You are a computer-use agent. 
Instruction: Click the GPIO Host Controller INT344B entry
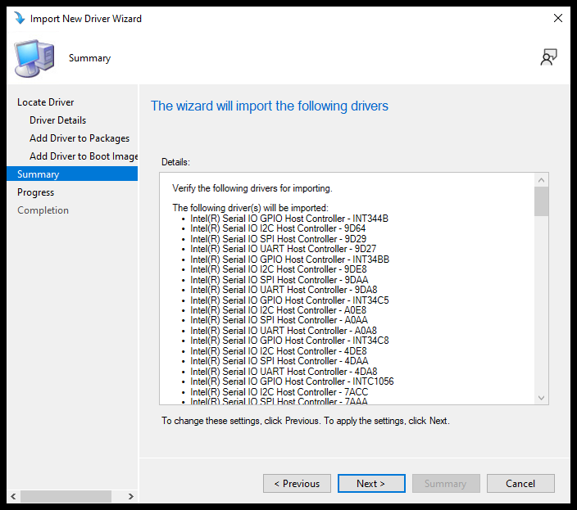click(289, 219)
